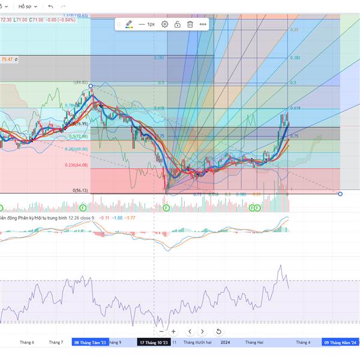Screen dimensions: 360x360
Task: Delete the drawing with trash icon
Action: (190, 24)
